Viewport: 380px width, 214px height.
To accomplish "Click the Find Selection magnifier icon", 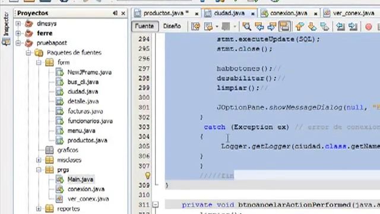I will [247, 26].
